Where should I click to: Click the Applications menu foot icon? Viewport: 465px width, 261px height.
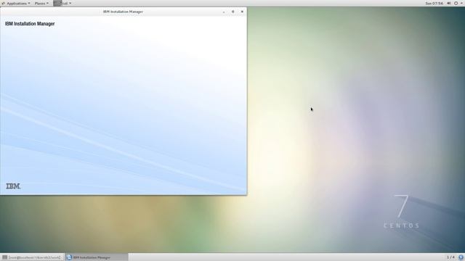click(4, 3)
